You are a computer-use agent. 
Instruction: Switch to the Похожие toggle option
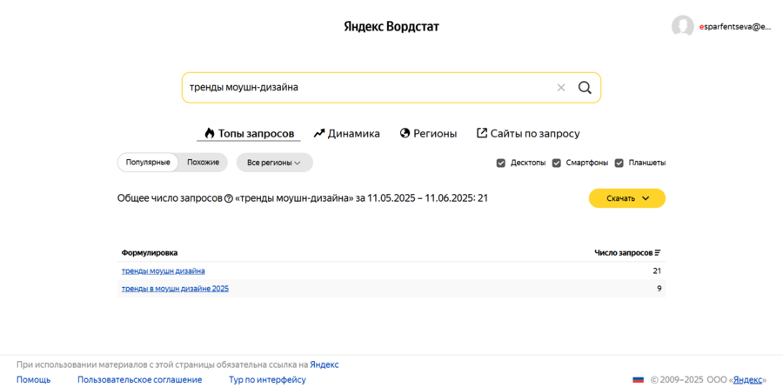(x=203, y=163)
